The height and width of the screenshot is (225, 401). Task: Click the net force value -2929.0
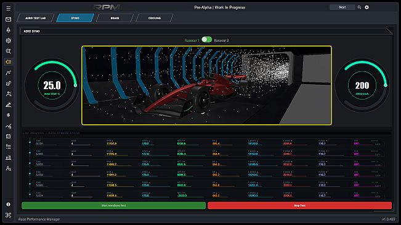[x=182, y=195]
